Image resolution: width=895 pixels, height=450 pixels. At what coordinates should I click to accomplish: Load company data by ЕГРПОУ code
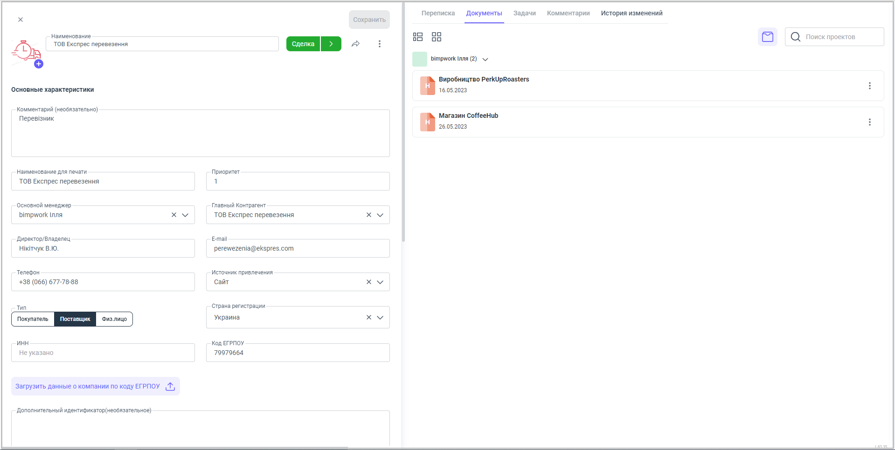95,386
